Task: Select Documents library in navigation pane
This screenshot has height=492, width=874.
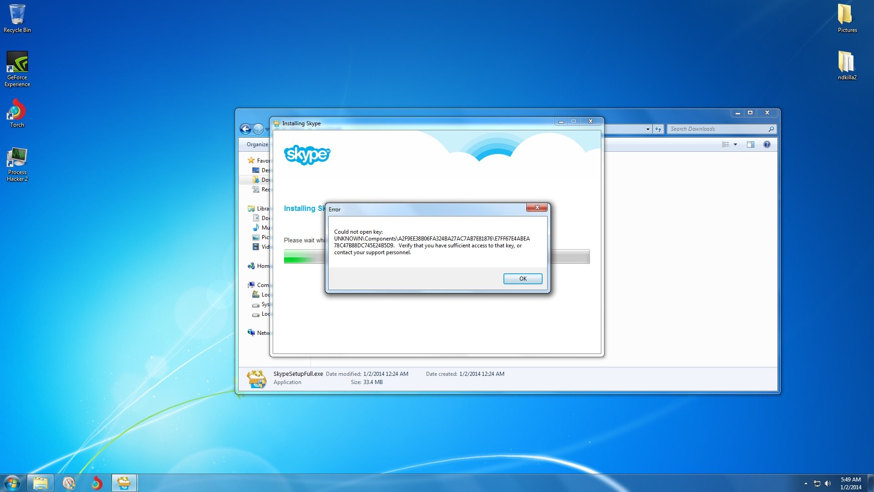Action: tap(261, 218)
